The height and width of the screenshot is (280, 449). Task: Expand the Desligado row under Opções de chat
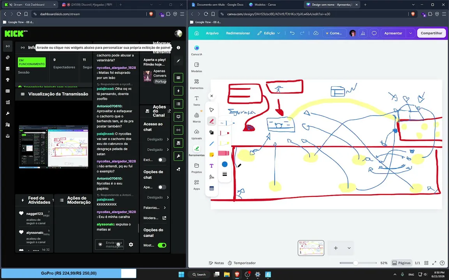[x=158, y=198]
